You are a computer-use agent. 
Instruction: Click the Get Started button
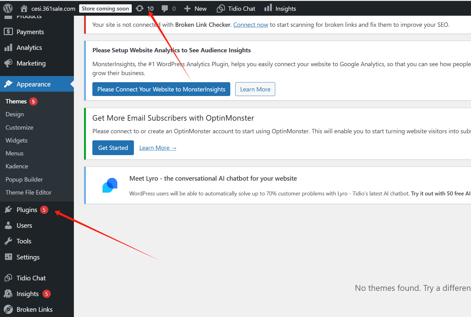(113, 148)
